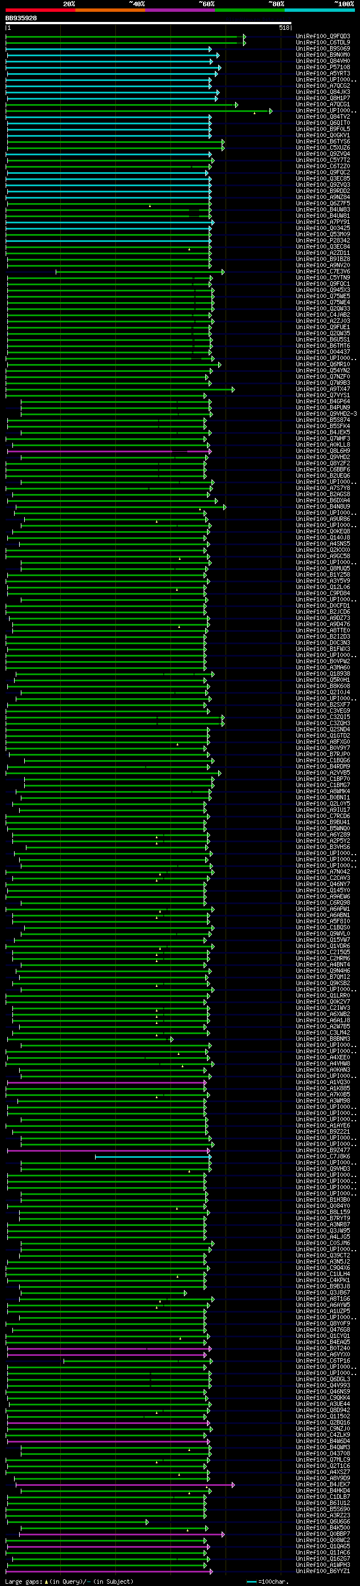Click the UniRef100_Q18938 label

[x=323, y=673]
